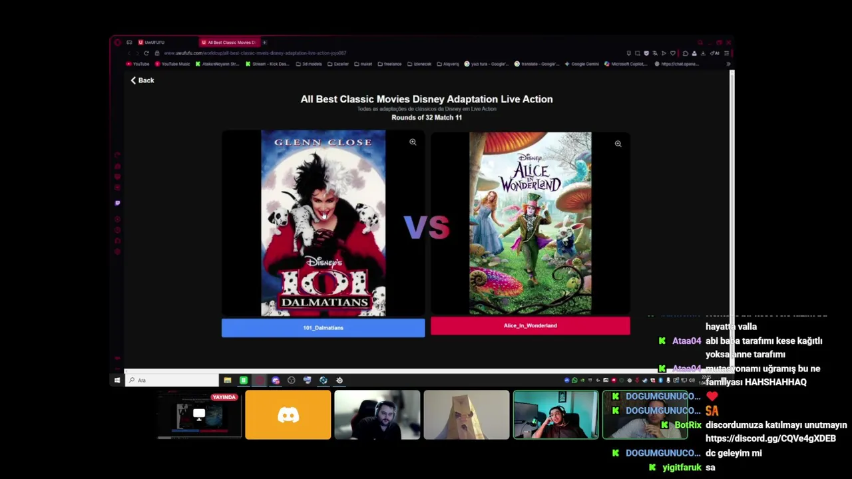Select the Alice in Wonderland poster image
Image resolution: width=852 pixels, height=479 pixels.
(x=530, y=223)
